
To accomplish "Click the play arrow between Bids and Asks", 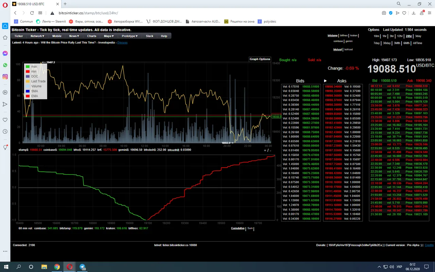I will pyautogui.click(x=325, y=81).
